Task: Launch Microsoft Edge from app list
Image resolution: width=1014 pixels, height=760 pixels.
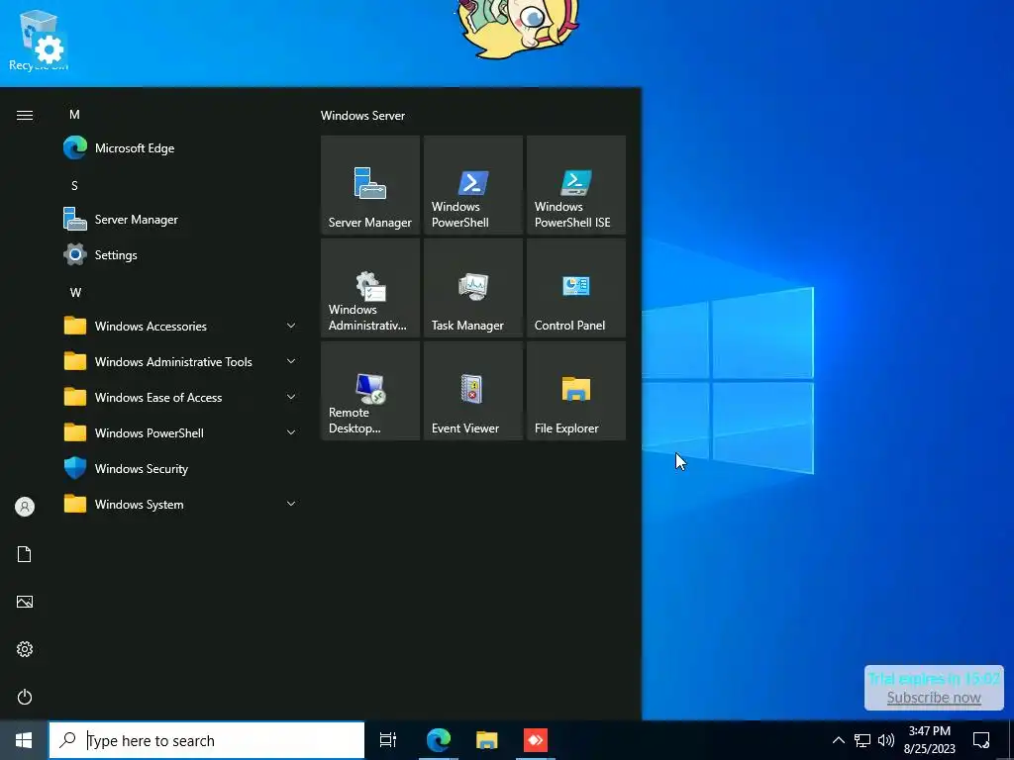Action: tap(181, 148)
